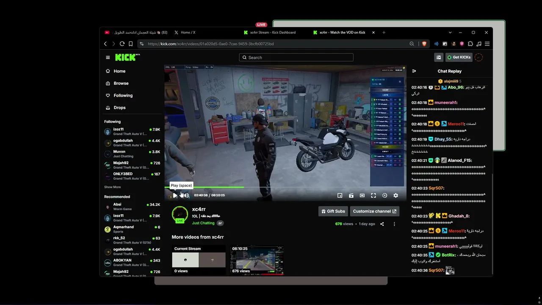This screenshot has width=542, height=305.
Task: Open the tab search dropdown arrow
Action: [x=450, y=33]
